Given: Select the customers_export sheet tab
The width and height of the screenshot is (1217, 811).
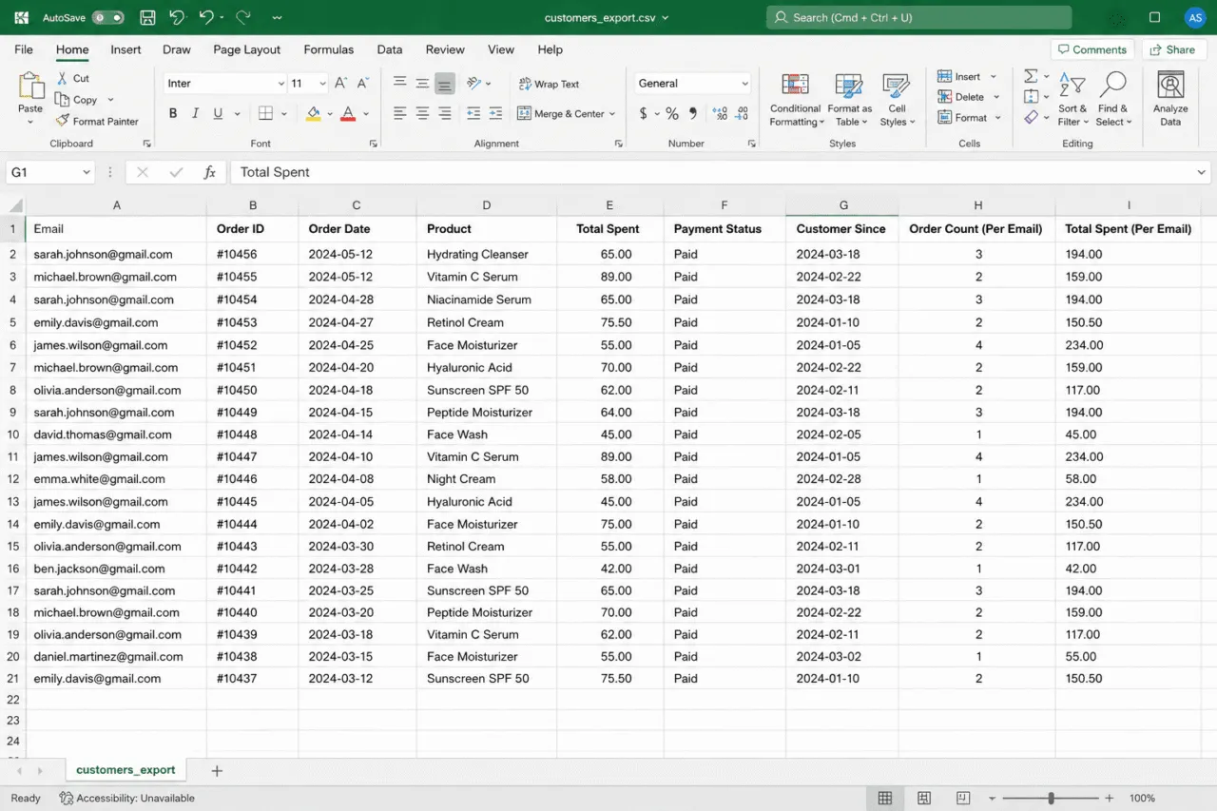Looking at the screenshot, I should 126,770.
